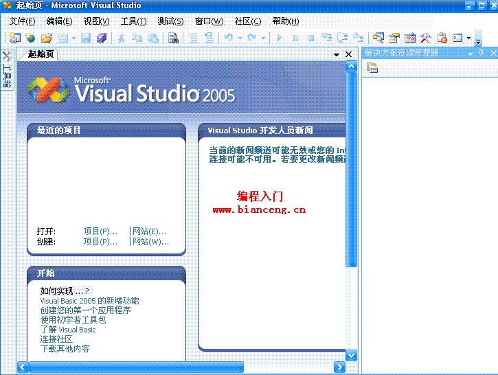The height and width of the screenshot is (375, 498).
Task: Open the Properties Window toolbar icon
Action: (x=394, y=38)
